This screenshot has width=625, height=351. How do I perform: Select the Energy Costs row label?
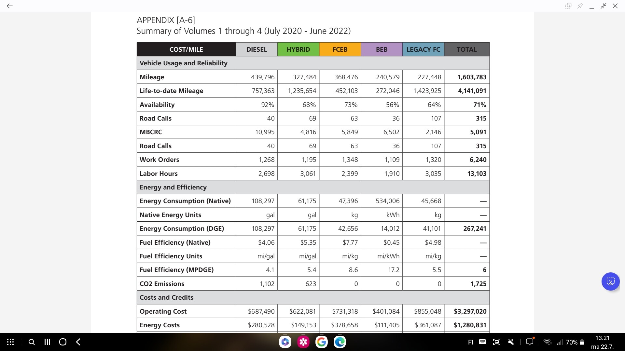160,325
